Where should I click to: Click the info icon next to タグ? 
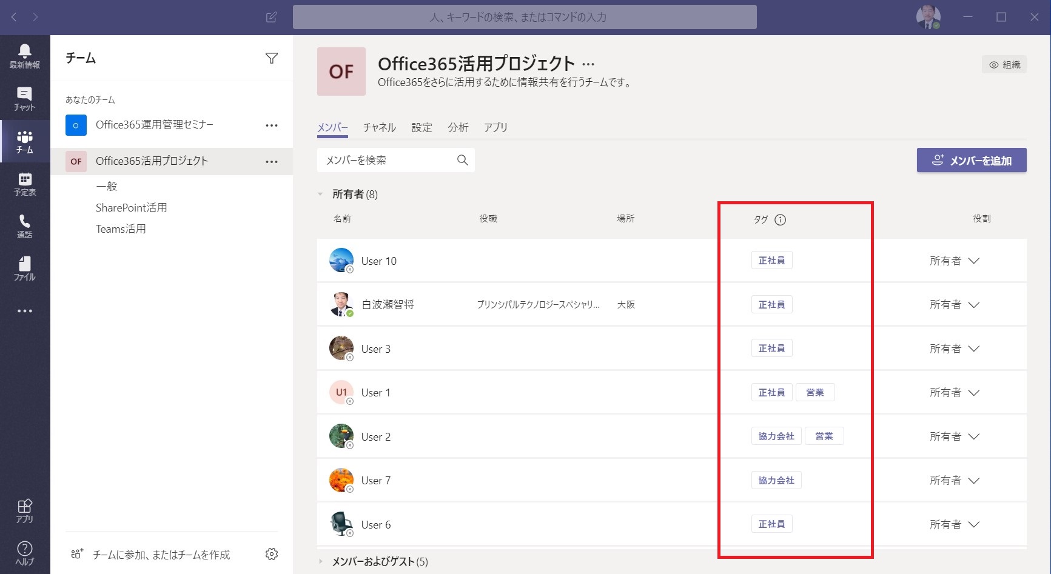tap(781, 220)
